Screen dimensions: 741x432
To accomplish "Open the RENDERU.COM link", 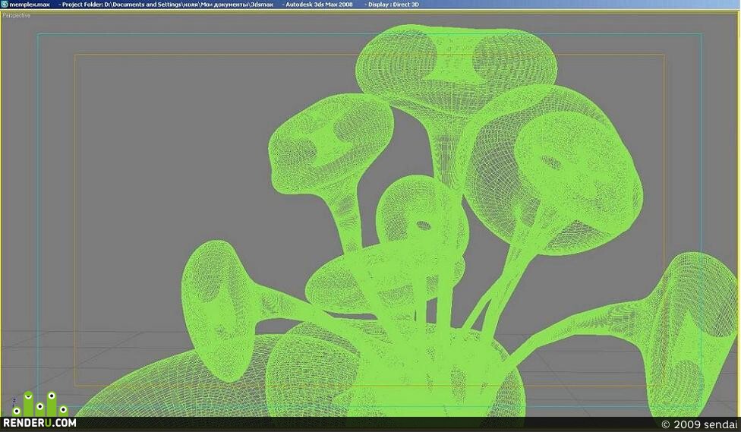I will tap(39, 423).
